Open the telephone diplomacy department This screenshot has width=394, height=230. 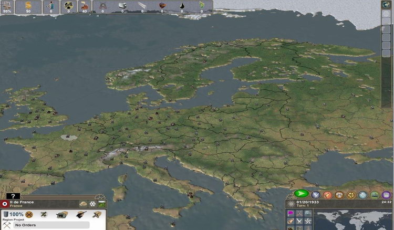tap(339, 195)
